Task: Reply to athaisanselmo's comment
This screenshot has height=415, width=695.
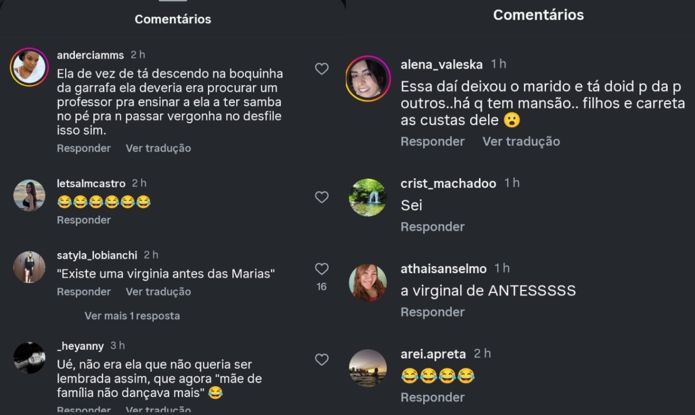Action: pyautogui.click(x=432, y=312)
